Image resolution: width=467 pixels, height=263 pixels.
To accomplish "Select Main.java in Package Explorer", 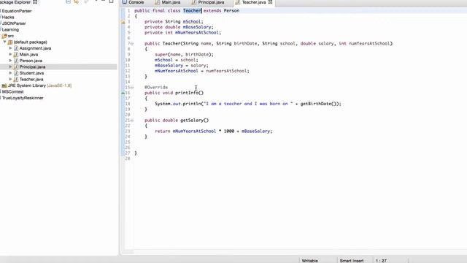I will click(28, 54).
